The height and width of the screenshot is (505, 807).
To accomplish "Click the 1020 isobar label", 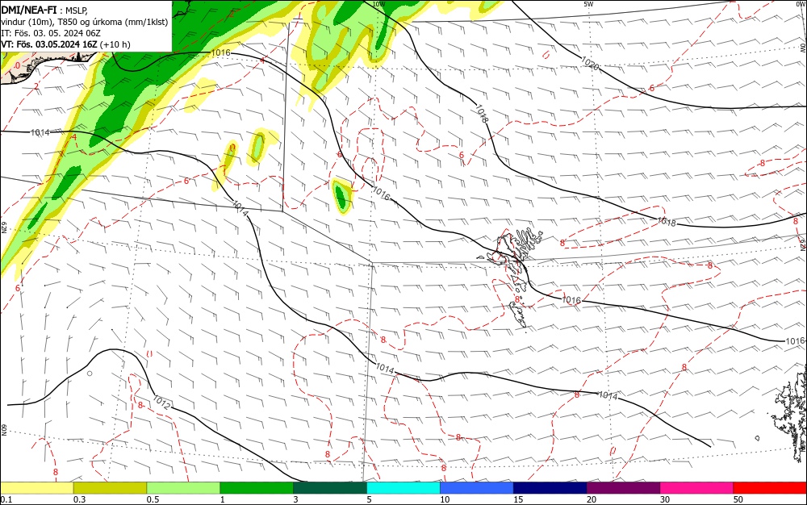I will pos(590,63).
